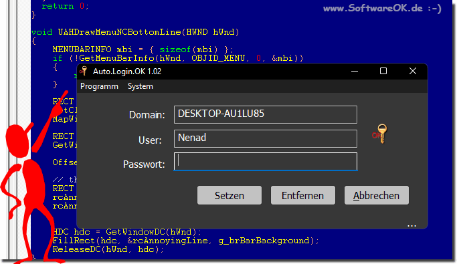This screenshot has height=264, width=457.
Task: Click the Entfernen button
Action: click(303, 195)
